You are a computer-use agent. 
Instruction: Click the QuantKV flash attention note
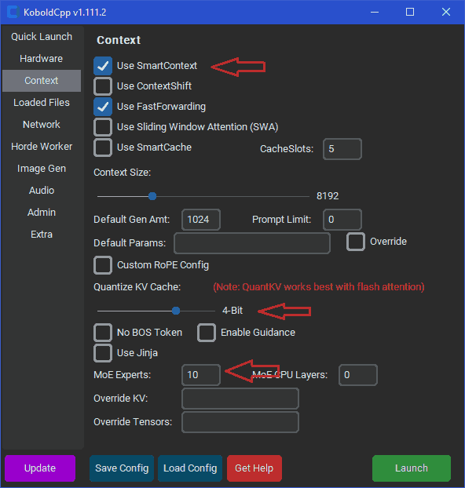click(319, 287)
